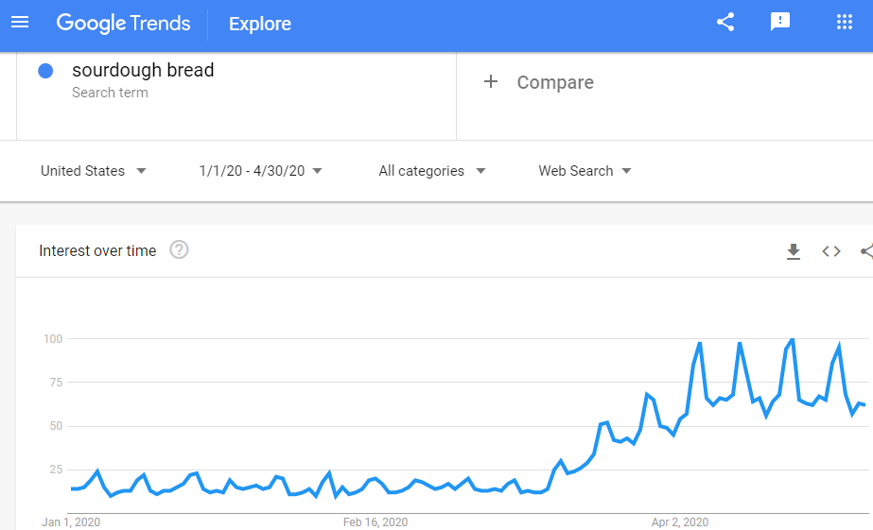The height and width of the screenshot is (530, 873).
Task: Open help for Interest over time
Action: (x=179, y=250)
